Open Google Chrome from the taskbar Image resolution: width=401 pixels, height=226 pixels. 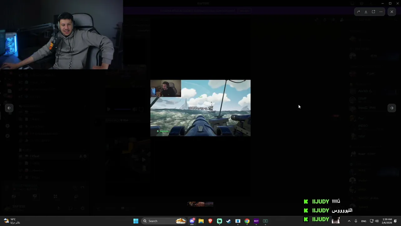[x=247, y=221]
